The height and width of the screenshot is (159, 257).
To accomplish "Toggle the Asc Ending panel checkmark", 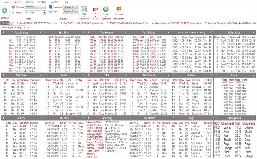I will click(x=41, y=32).
